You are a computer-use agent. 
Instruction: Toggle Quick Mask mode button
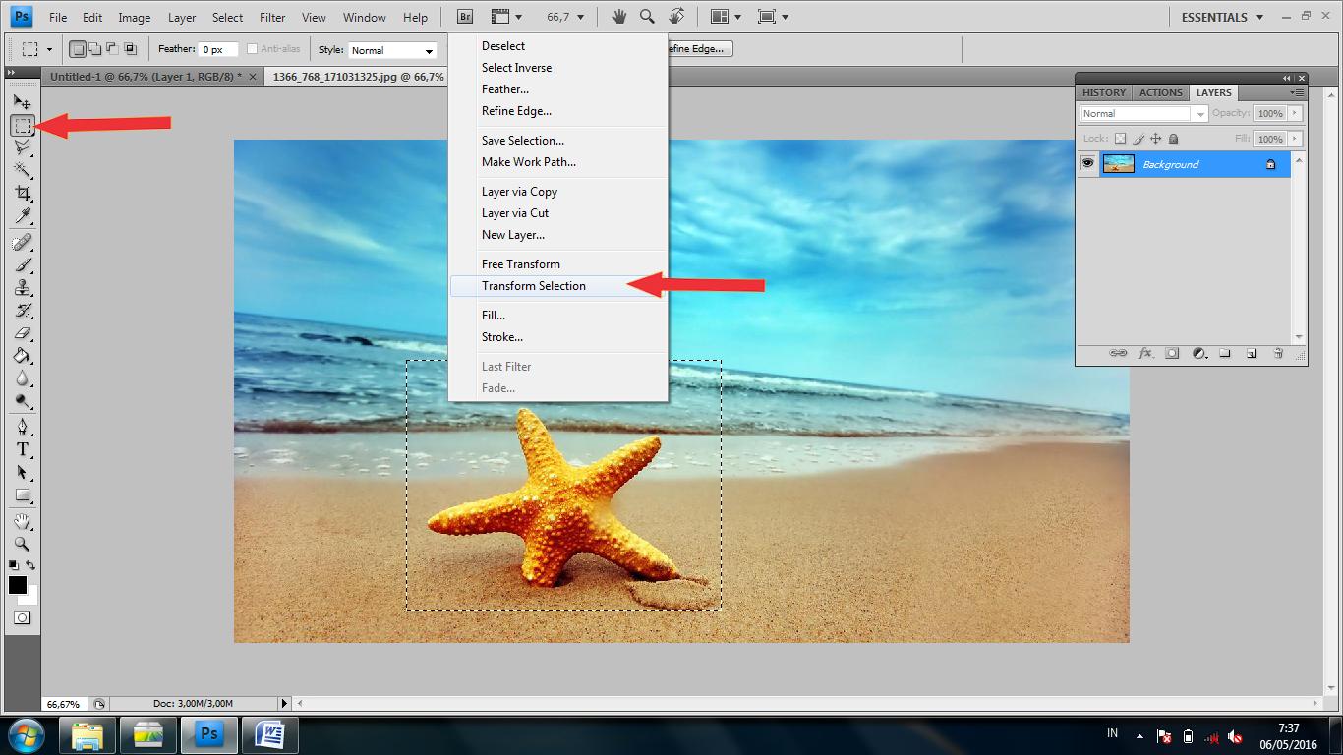(x=23, y=618)
